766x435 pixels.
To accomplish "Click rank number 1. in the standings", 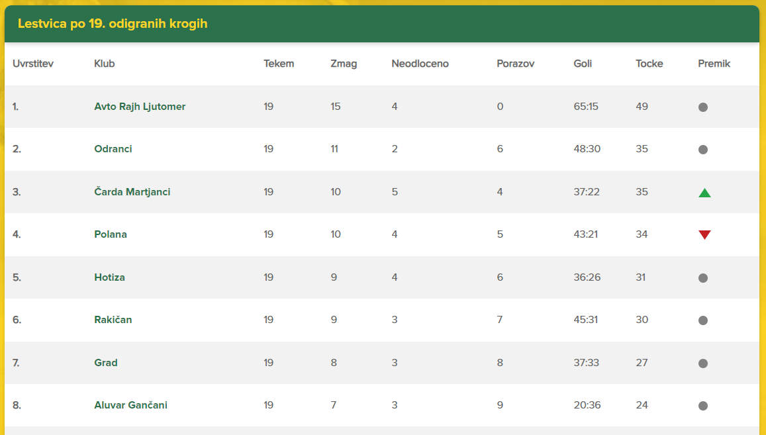I will pos(16,107).
